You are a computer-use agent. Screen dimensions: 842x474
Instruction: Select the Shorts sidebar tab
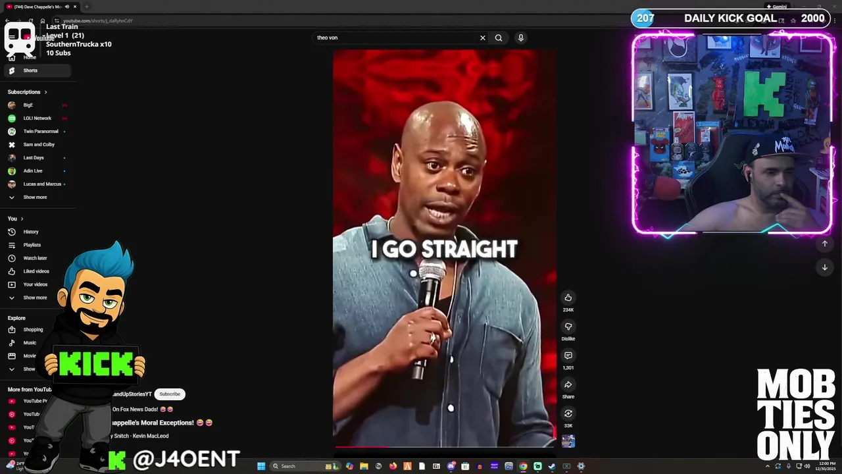click(37, 70)
